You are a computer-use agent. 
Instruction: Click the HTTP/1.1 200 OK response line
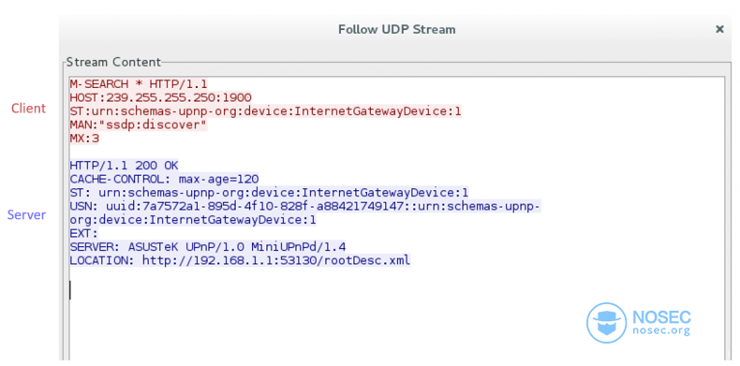click(125, 166)
